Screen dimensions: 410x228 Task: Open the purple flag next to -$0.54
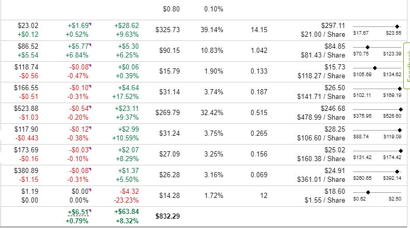(89, 106)
